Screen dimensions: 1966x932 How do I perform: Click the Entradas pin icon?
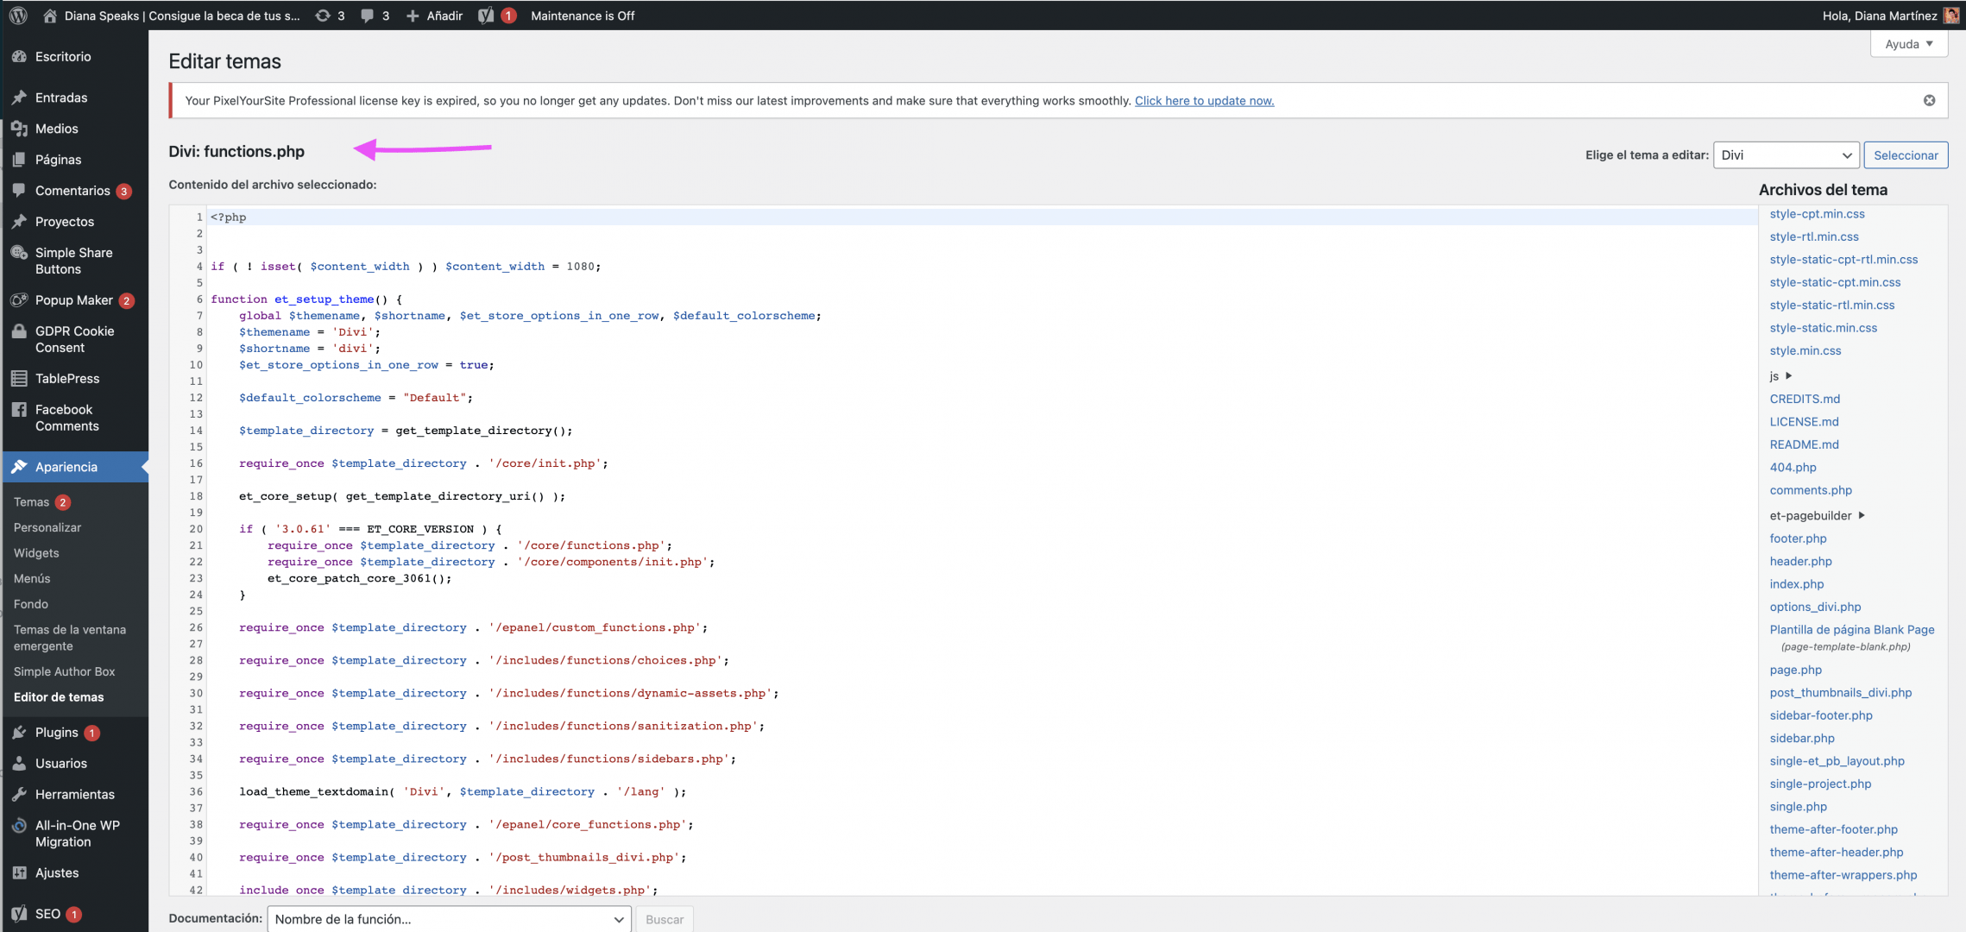pyautogui.click(x=19, y=98)
